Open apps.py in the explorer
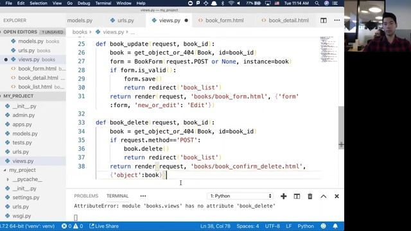 (x=33, y=124)
